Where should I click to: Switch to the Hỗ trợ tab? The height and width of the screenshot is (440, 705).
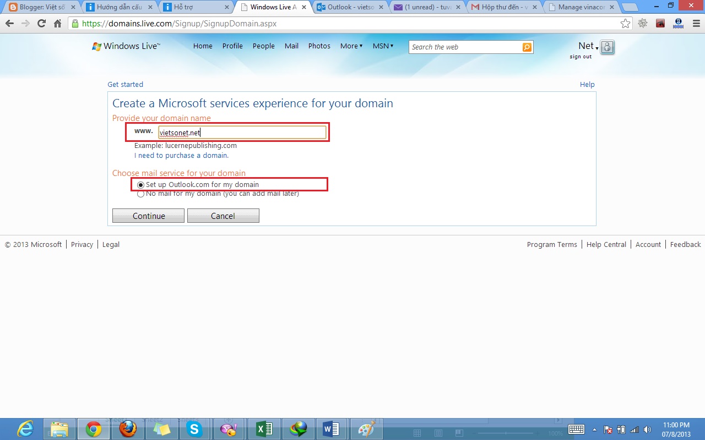pyautogui.click(x=196, y=8)
